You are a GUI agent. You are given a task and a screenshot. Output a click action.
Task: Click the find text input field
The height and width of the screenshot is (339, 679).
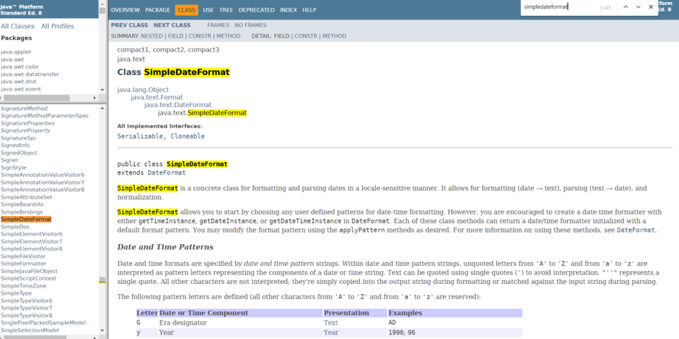tap(559, 7)
